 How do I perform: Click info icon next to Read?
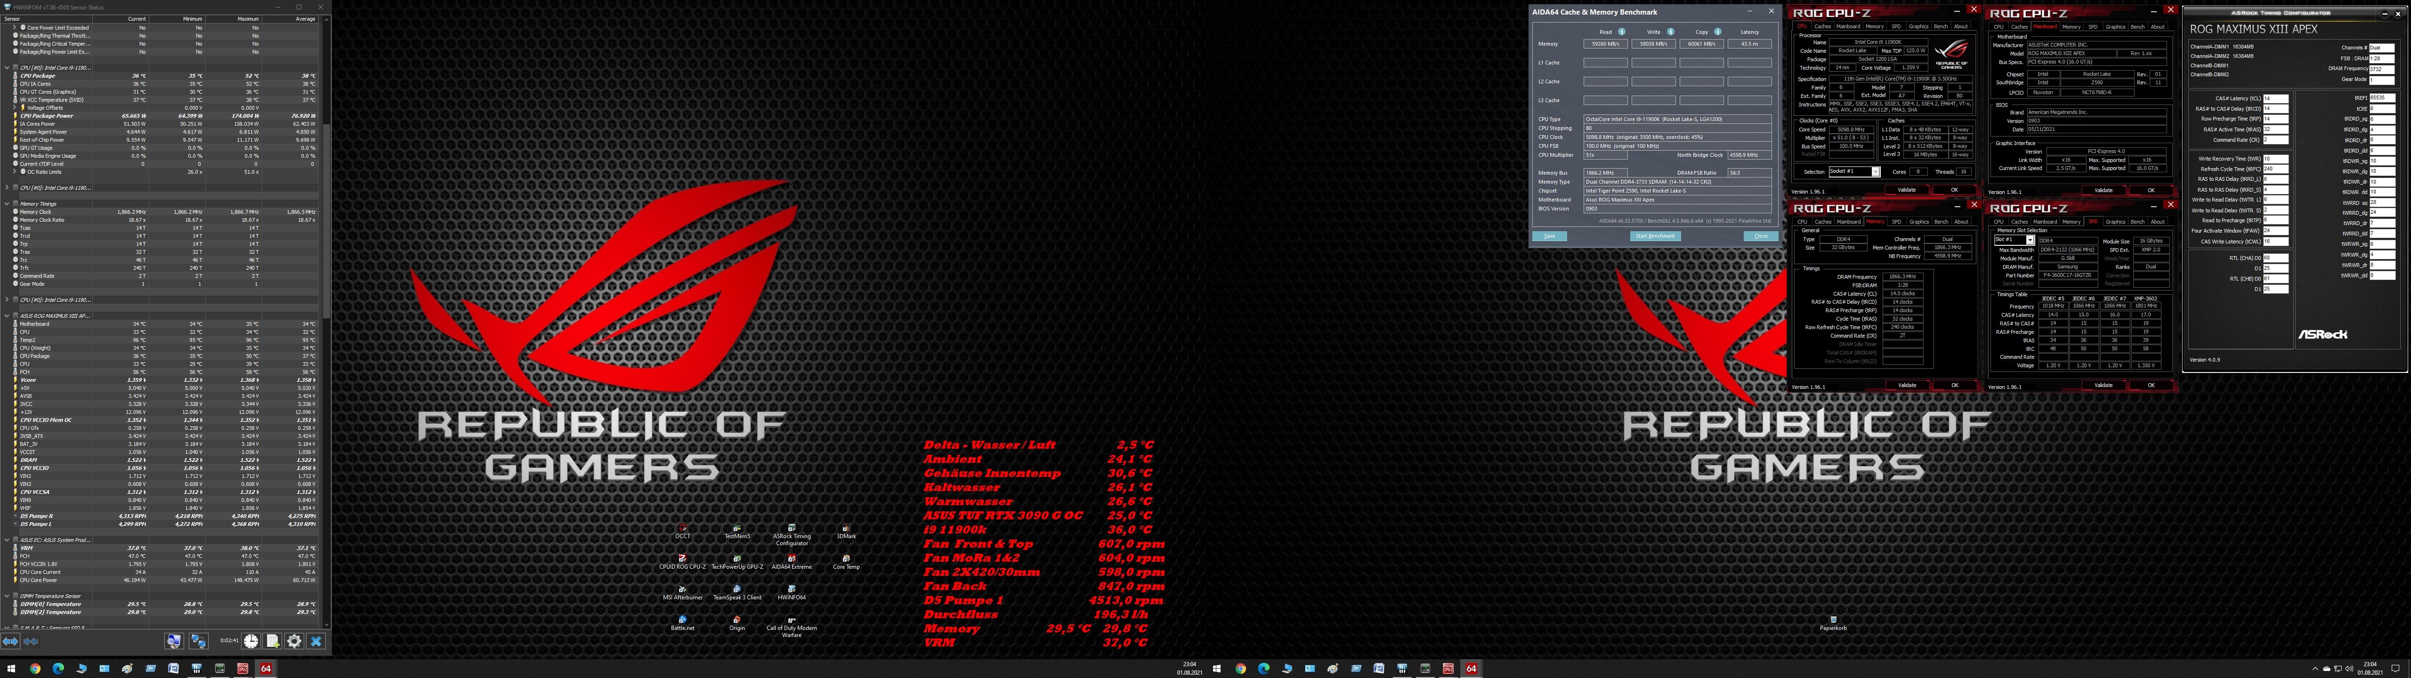tap(1622, 32)
